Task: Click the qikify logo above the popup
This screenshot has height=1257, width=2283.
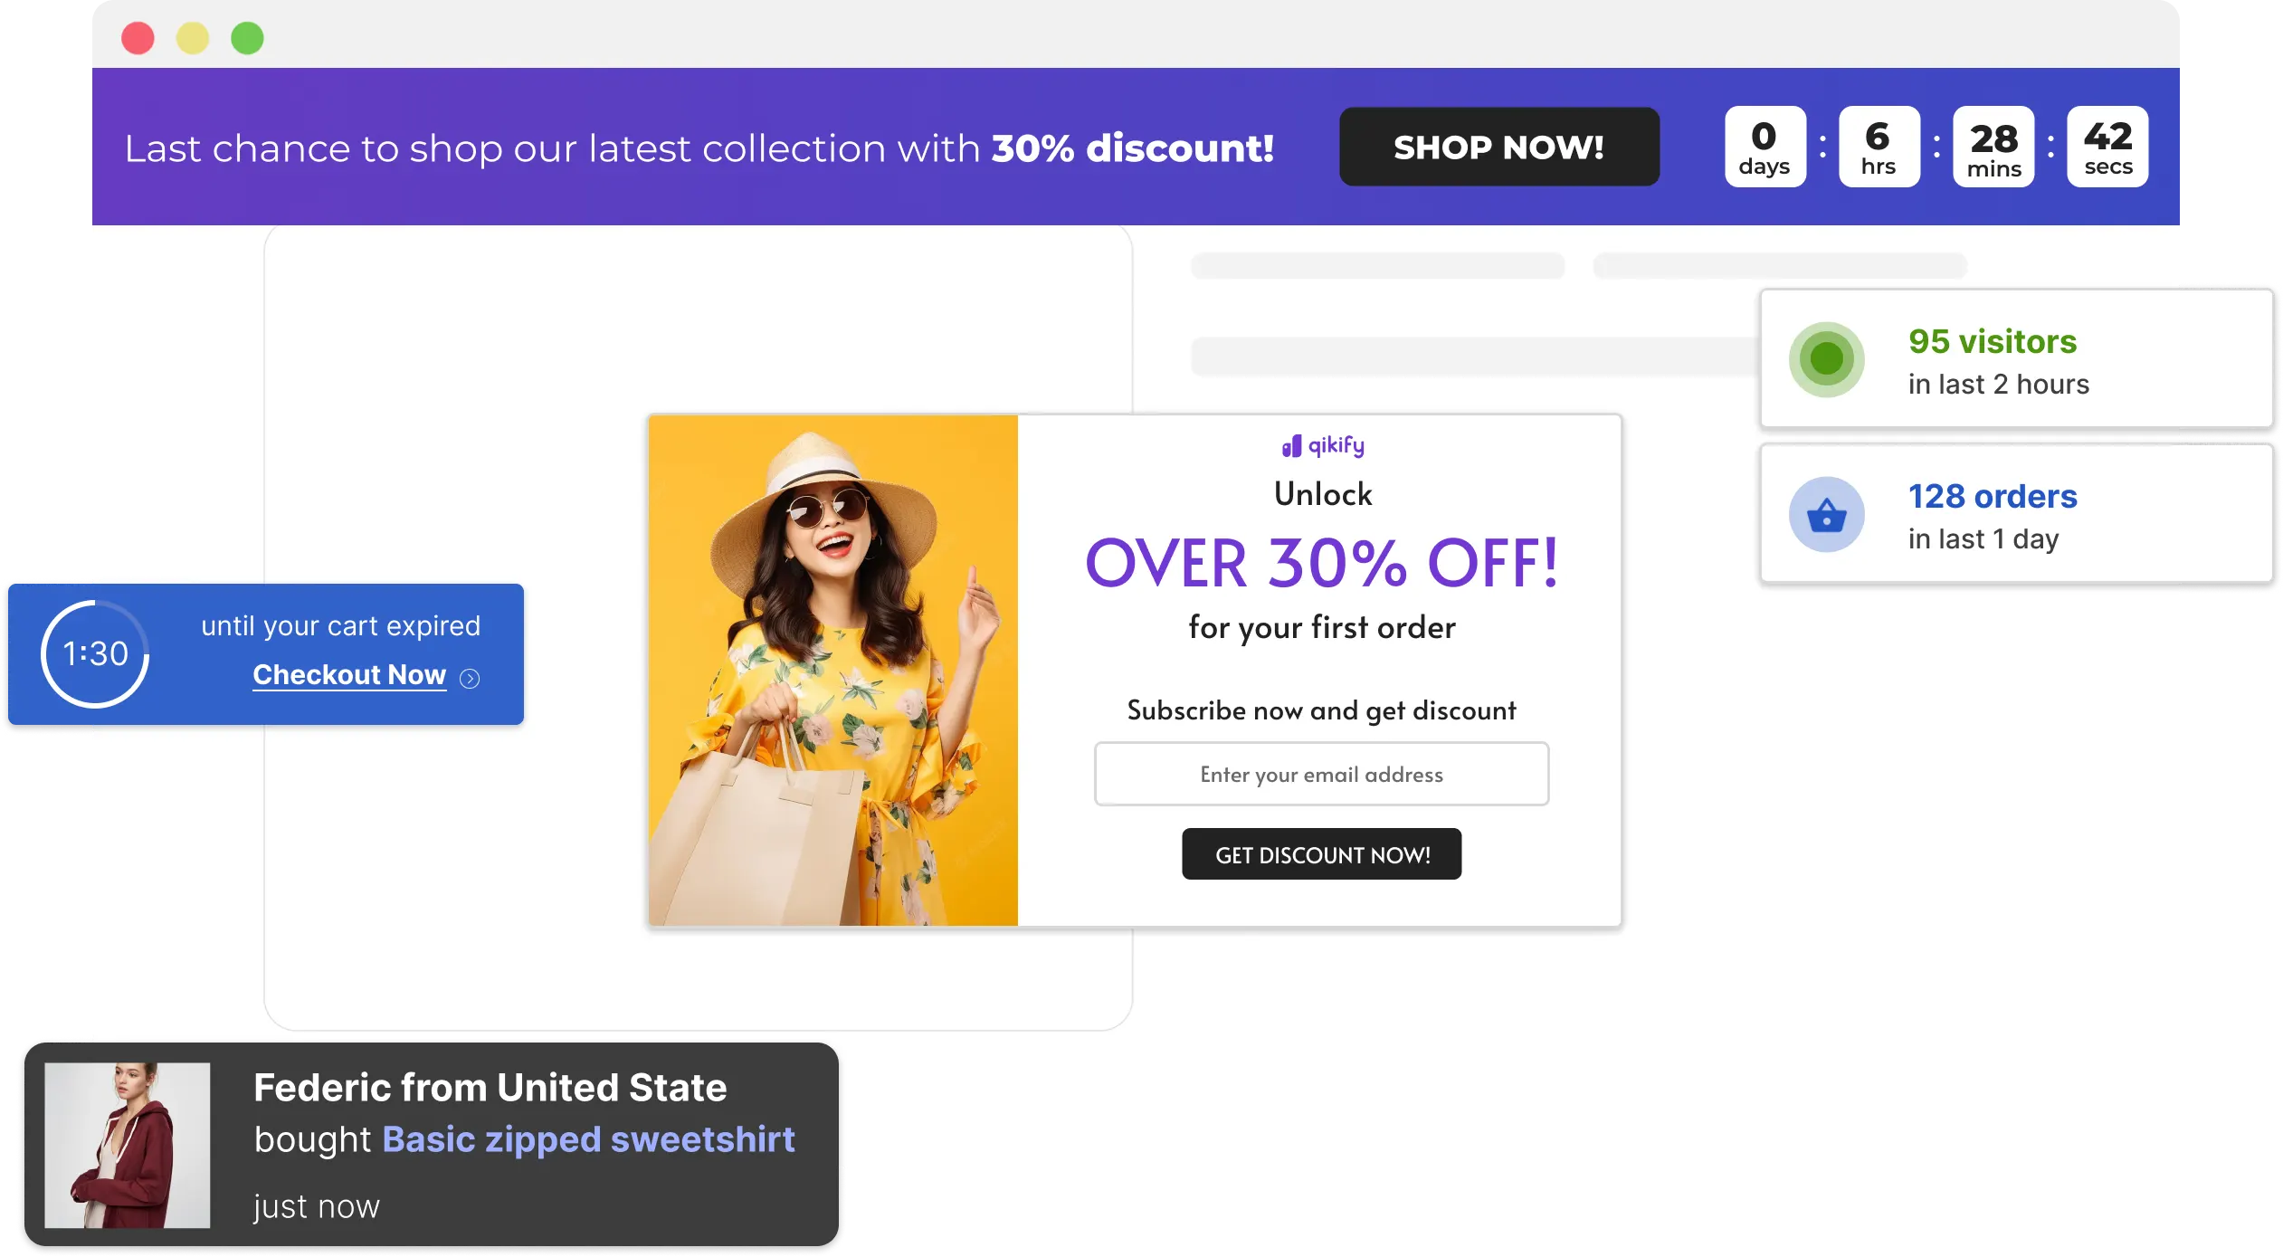Action: pyautogui.click(x=1323, y=444)
